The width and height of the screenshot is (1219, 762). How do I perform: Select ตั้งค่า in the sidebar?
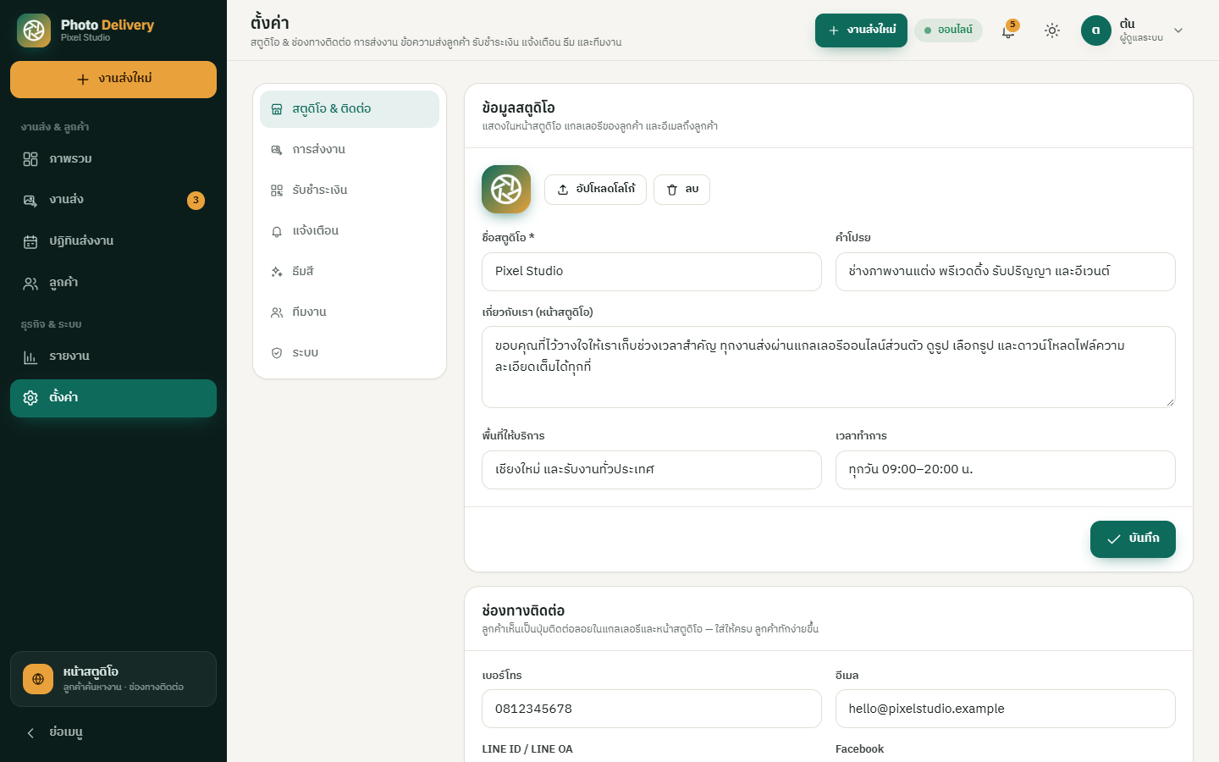(x=113, y=398)
